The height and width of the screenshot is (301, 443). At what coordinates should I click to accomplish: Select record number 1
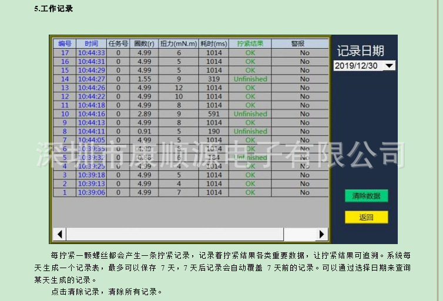pyautogui.click(x=65, y=192)
